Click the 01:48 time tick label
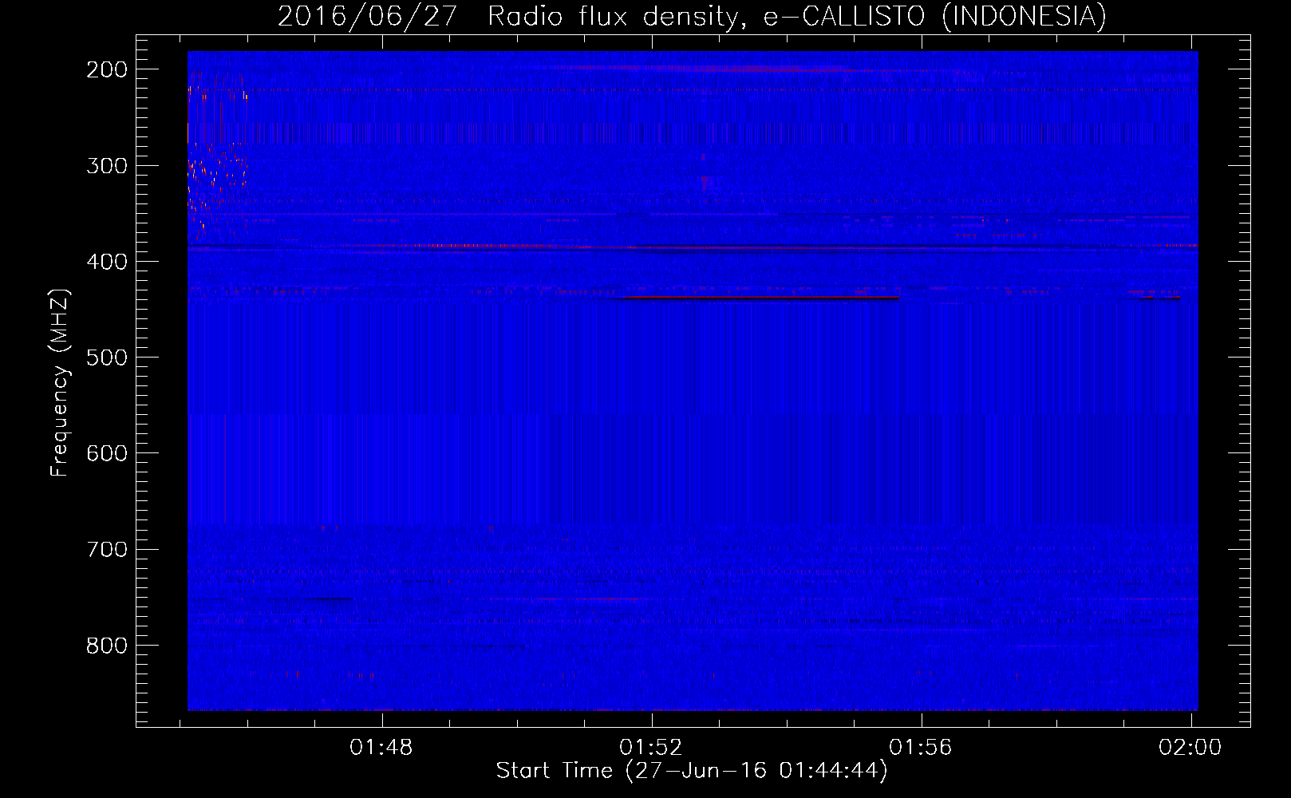Screen dimensions: 1291x798 point(381,747)
